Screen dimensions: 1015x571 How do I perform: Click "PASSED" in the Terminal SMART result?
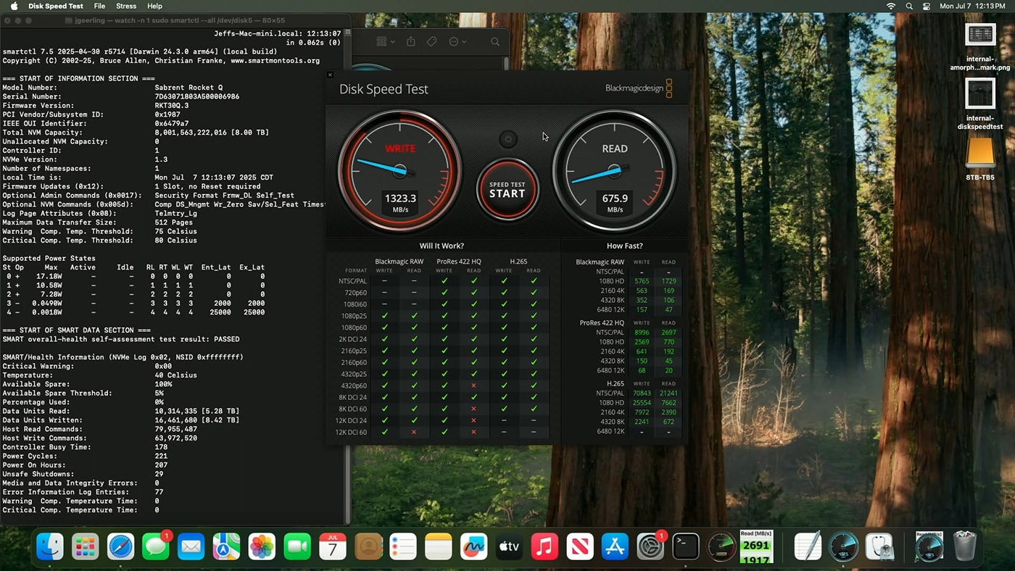(226, 339)
